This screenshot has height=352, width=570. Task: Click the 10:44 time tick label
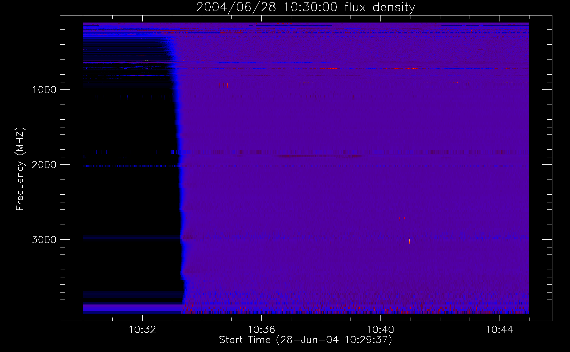coord(499,330)
